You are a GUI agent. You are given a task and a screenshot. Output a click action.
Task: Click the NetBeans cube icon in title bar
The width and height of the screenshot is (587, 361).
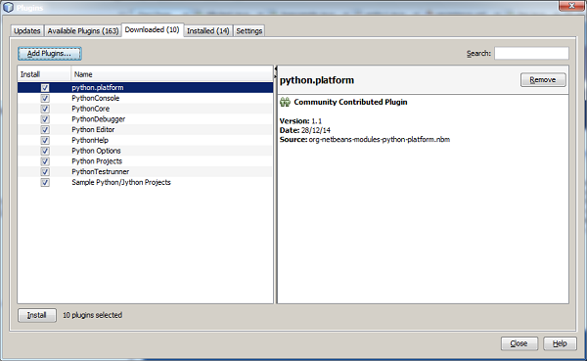(8, 7)
